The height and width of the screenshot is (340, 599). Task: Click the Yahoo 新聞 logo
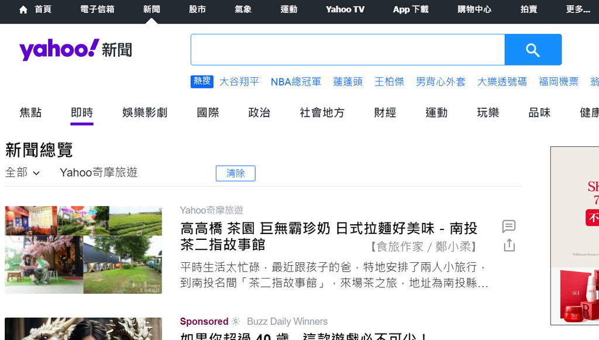(x=75, y=50)
